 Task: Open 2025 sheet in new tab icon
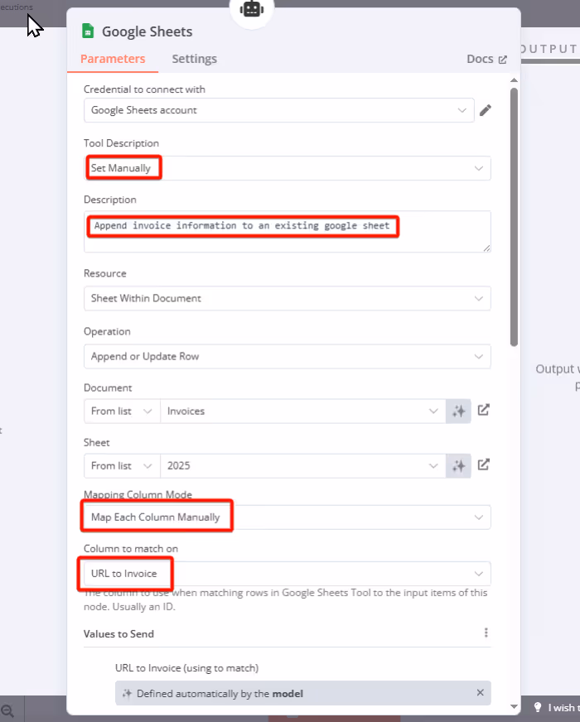[x=483, y=464]
